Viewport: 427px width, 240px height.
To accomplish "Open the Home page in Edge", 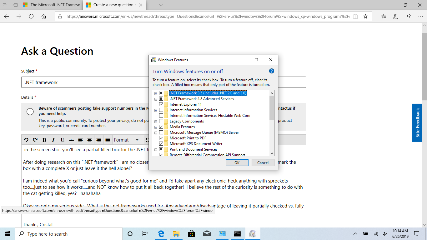I will pyautogui.click(x=44, y=16).
